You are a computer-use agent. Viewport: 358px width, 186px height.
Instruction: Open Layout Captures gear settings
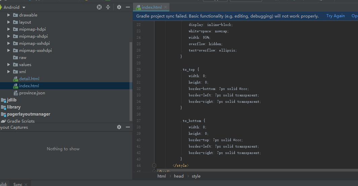(x=119, y=127)
